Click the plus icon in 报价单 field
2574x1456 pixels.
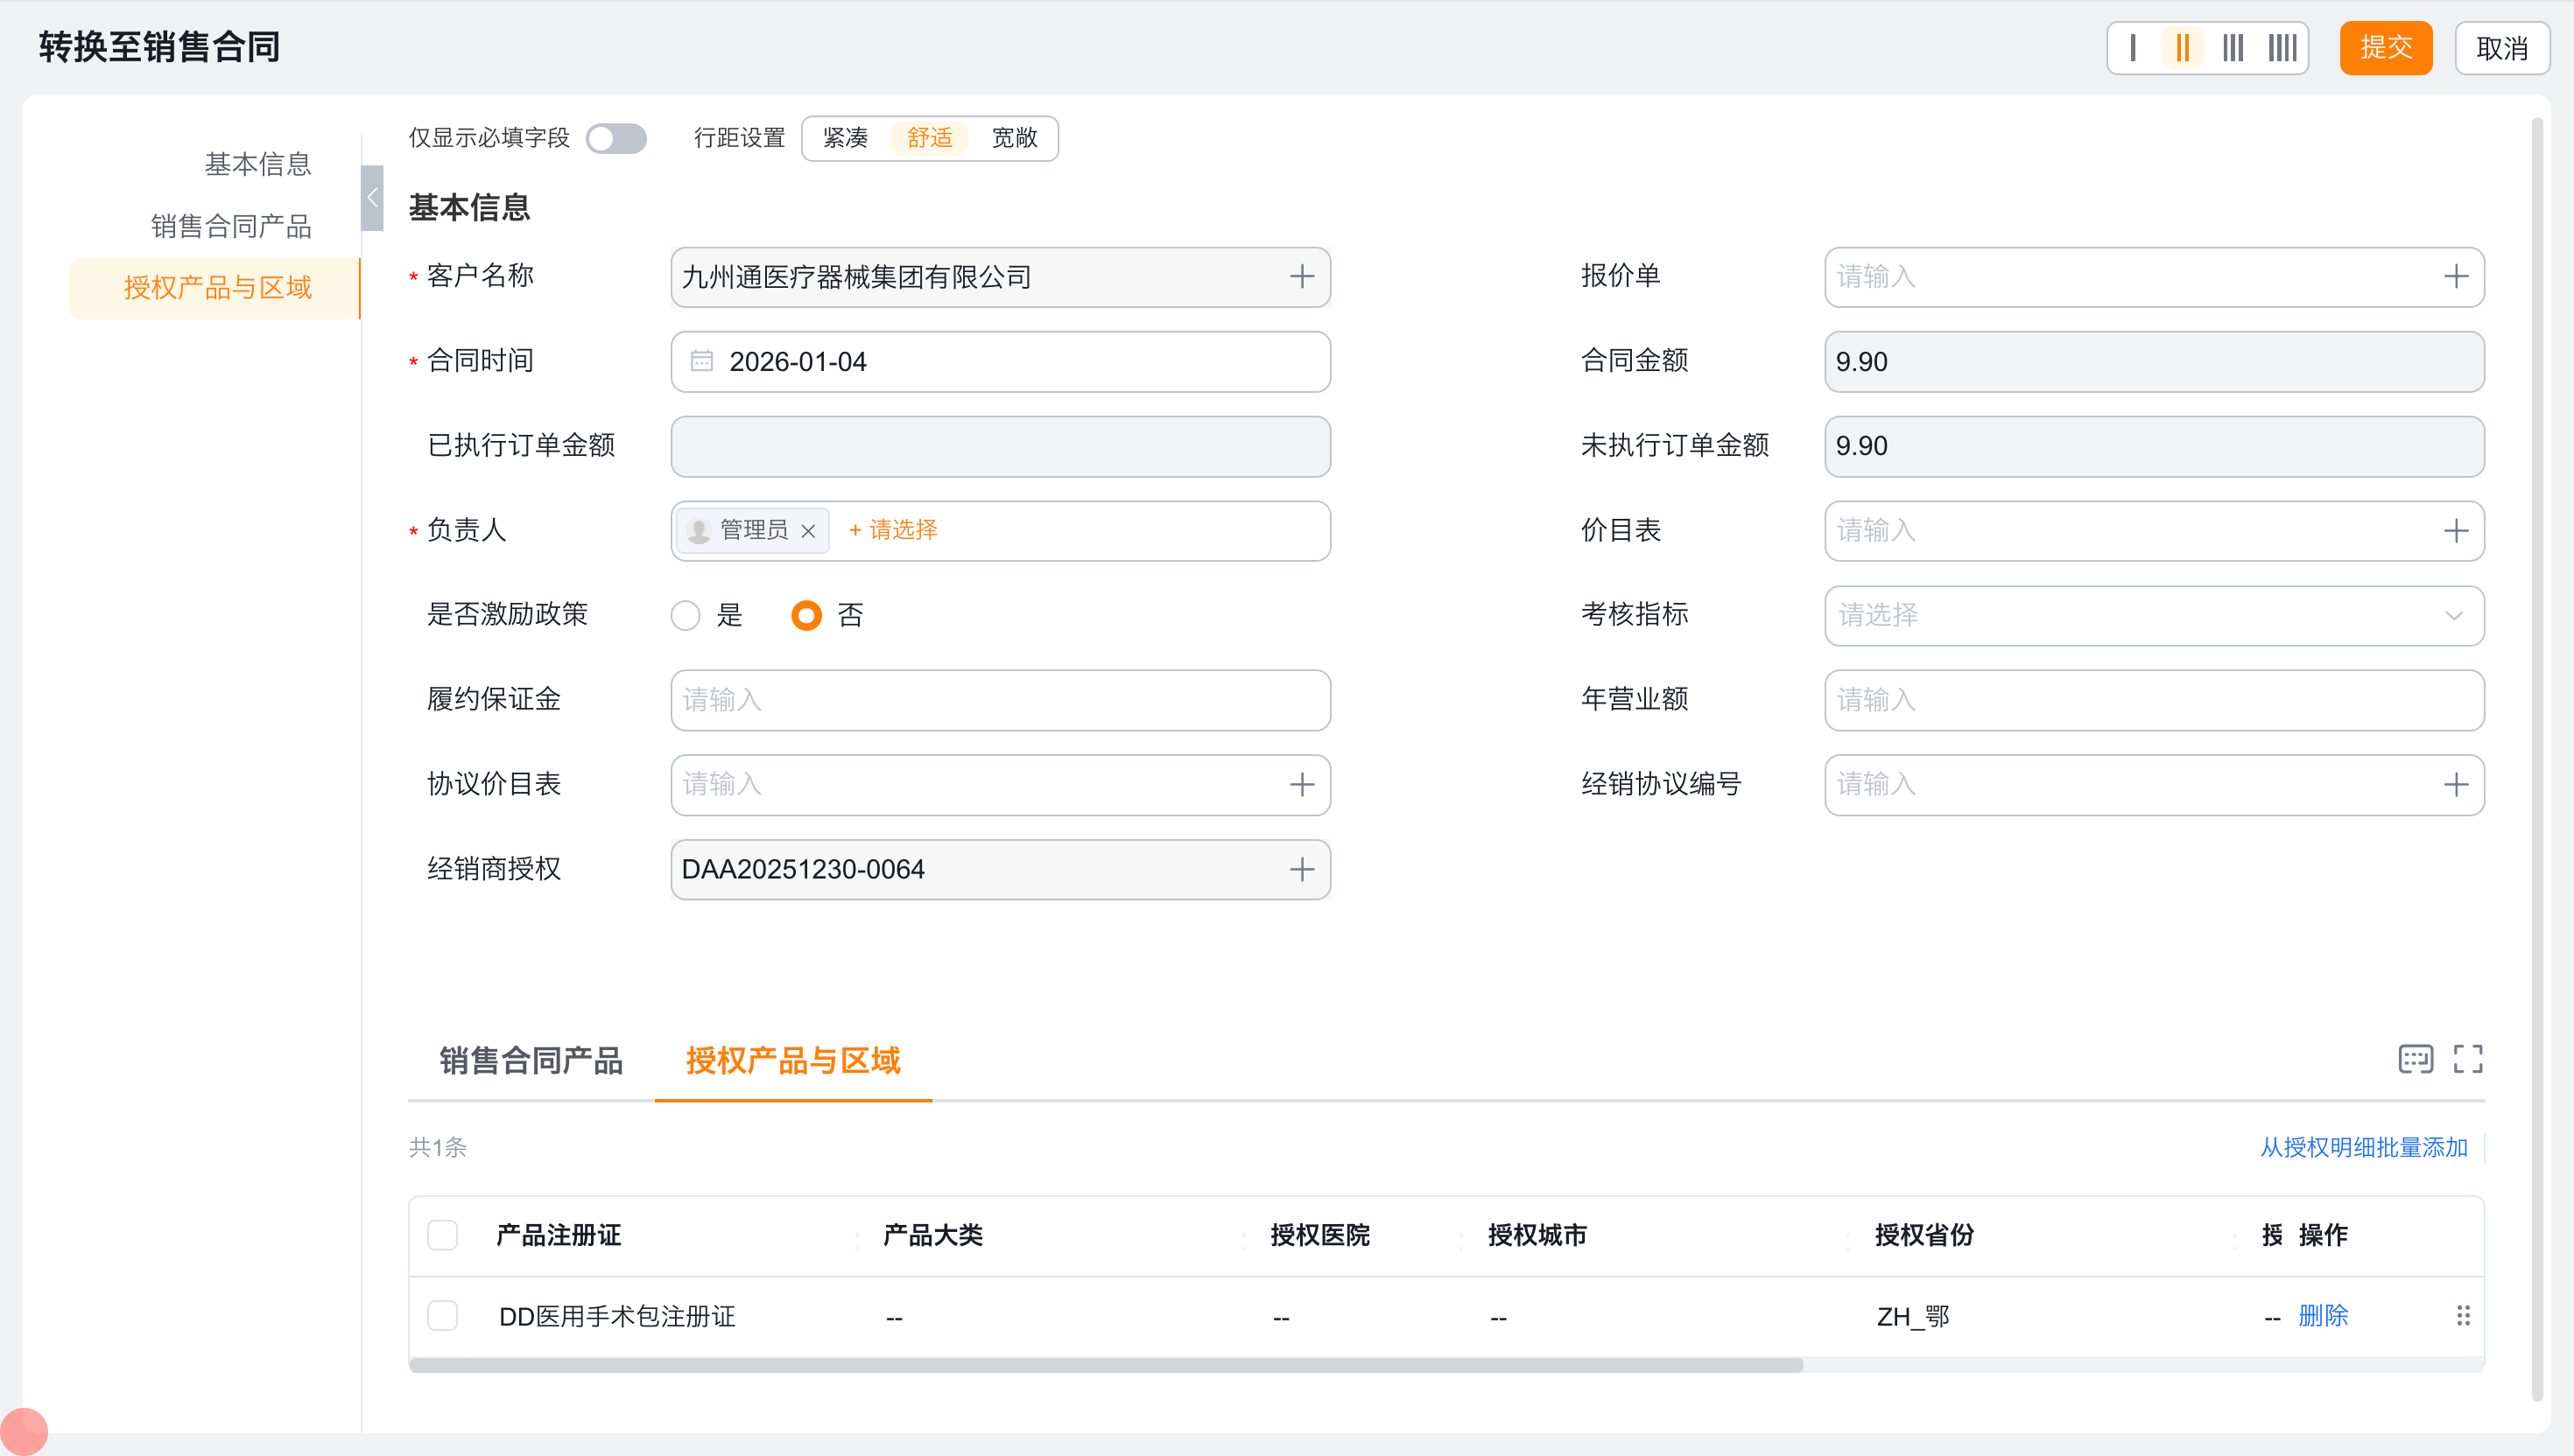click(x=2455, y=277)
